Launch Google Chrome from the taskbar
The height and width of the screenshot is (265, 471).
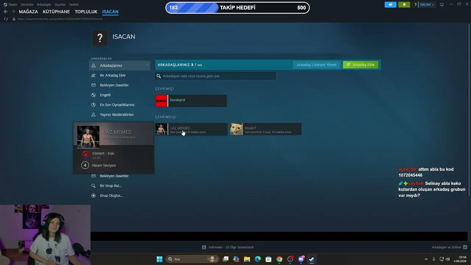click(279, 259)
